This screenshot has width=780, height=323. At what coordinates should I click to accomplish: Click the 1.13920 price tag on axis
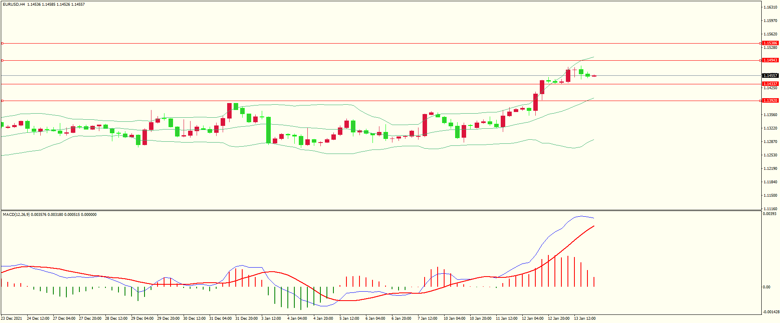[x=770, y=101]
